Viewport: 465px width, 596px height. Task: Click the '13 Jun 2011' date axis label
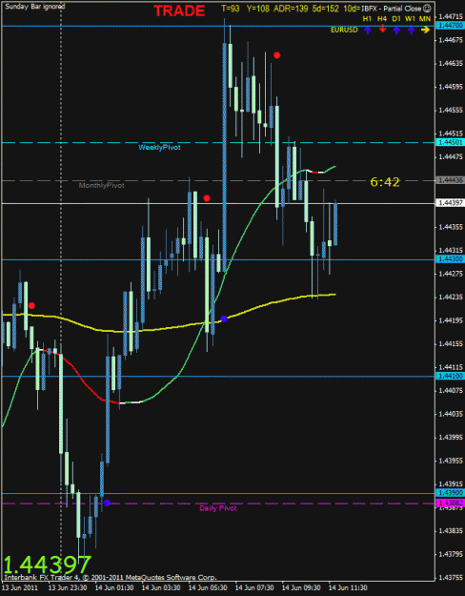click(x=19, y=587)
